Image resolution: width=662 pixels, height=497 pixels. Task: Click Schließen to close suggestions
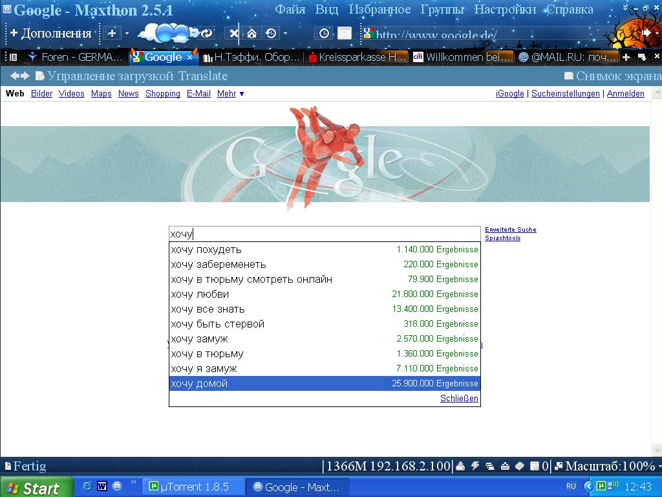(460, 398)
